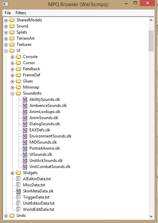Click the UnitAckSounds.slk file icon
The image size is (158, 223).
[25, 161]
